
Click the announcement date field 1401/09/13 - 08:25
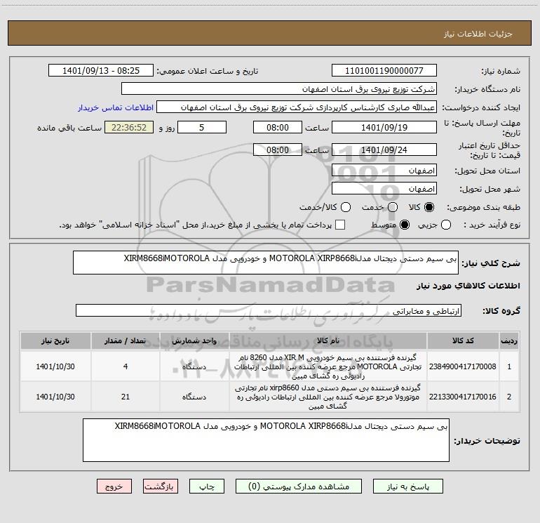101,71
